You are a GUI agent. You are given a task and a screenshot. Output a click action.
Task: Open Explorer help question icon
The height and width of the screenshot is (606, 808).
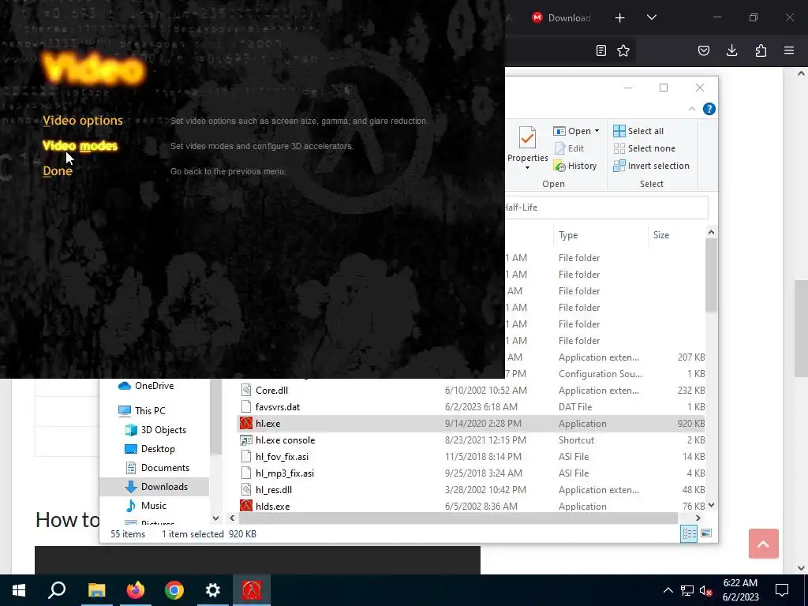click(x=709, y=109)
